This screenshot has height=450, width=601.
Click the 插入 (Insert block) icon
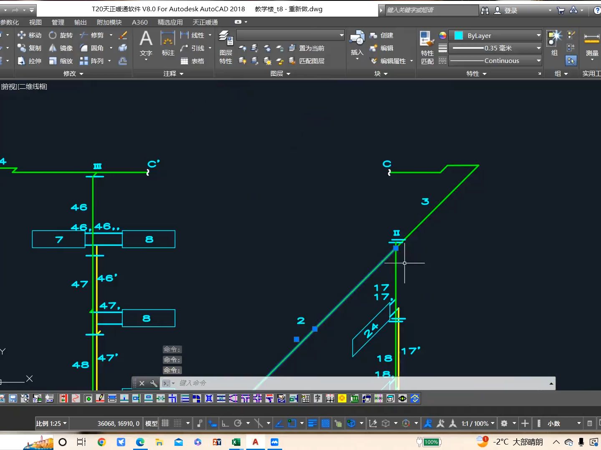[x=357, y=45]
